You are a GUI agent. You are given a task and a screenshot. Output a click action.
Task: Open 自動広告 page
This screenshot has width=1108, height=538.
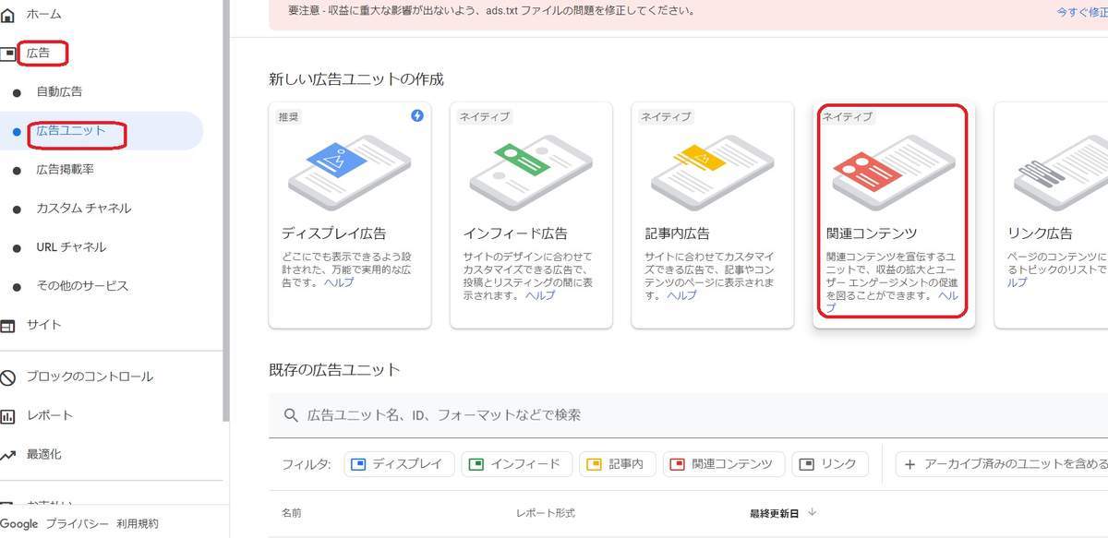click(59, 92)
